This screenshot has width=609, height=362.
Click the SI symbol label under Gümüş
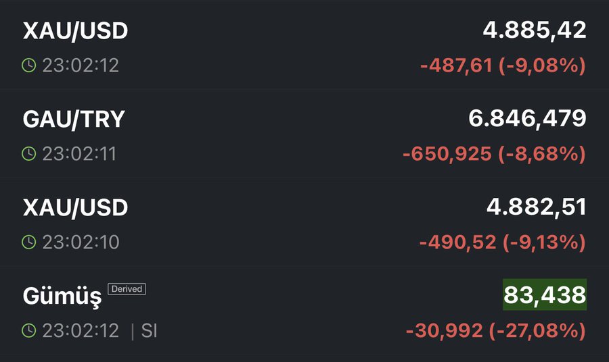(x=150, y=331)
